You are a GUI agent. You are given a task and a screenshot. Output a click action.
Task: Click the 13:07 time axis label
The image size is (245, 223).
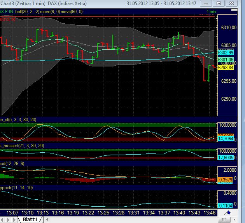12,213
